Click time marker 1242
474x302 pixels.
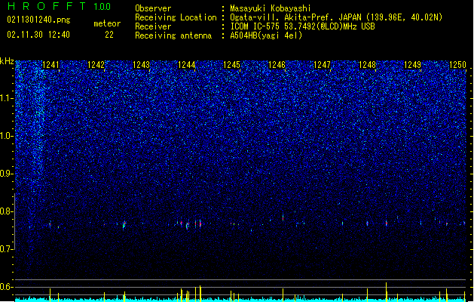point(96,65)
